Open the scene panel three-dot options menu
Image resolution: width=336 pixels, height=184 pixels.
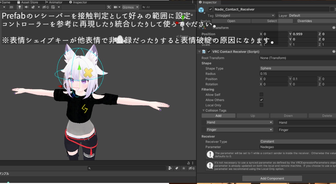pos(193,2)
